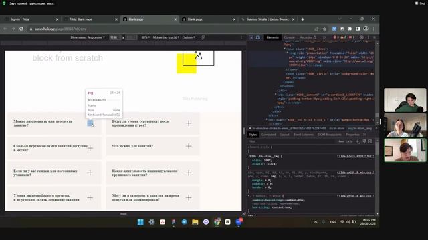The width and height of the screenshot is (428, 240).
Task: Click the red errors counter in DevTools
Action: click(x=336, y=37)
